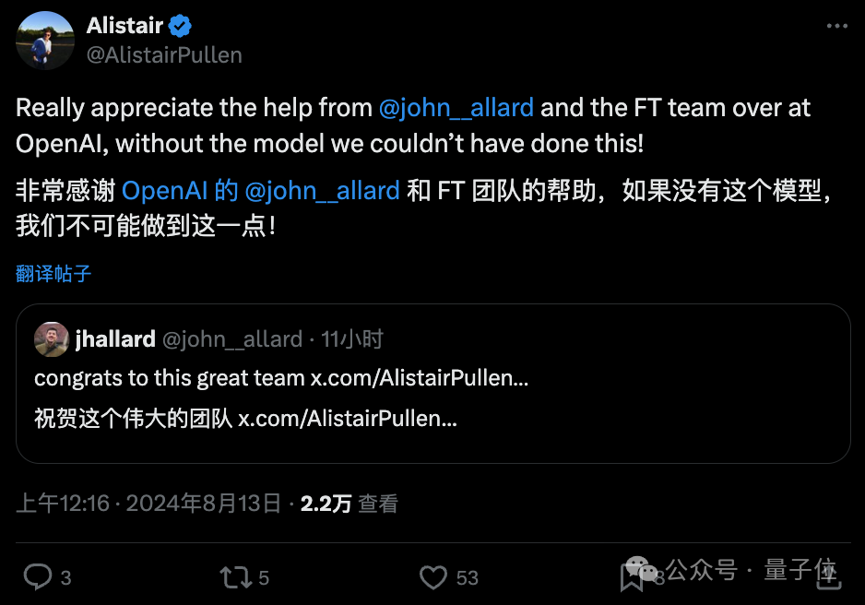
Task: Click Alistair's profile avatar photo
Action: tap(46, 41)
